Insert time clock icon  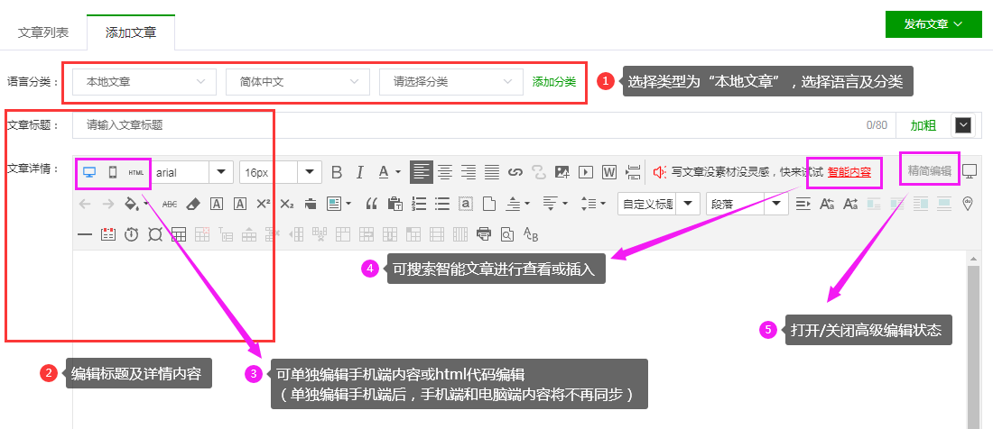(x=131, y=234)
